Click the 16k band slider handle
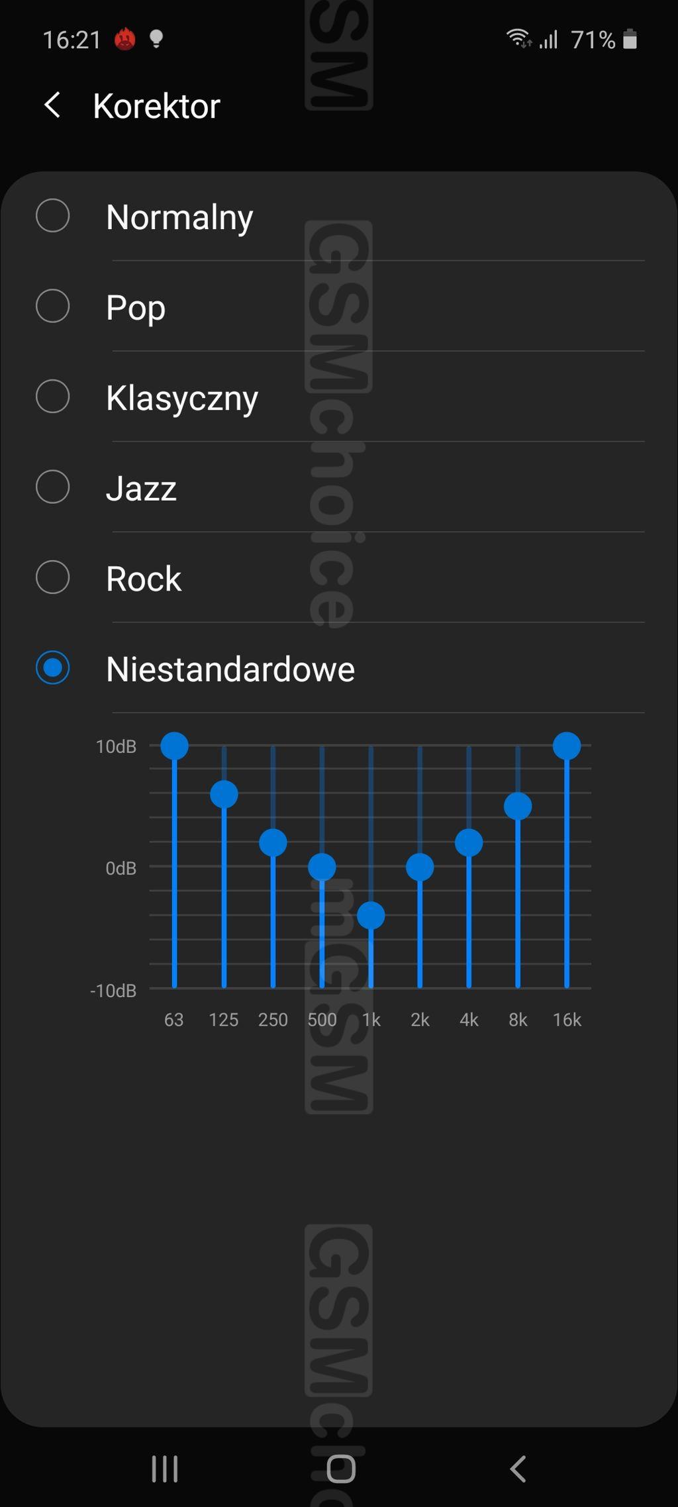 (567, 746)
